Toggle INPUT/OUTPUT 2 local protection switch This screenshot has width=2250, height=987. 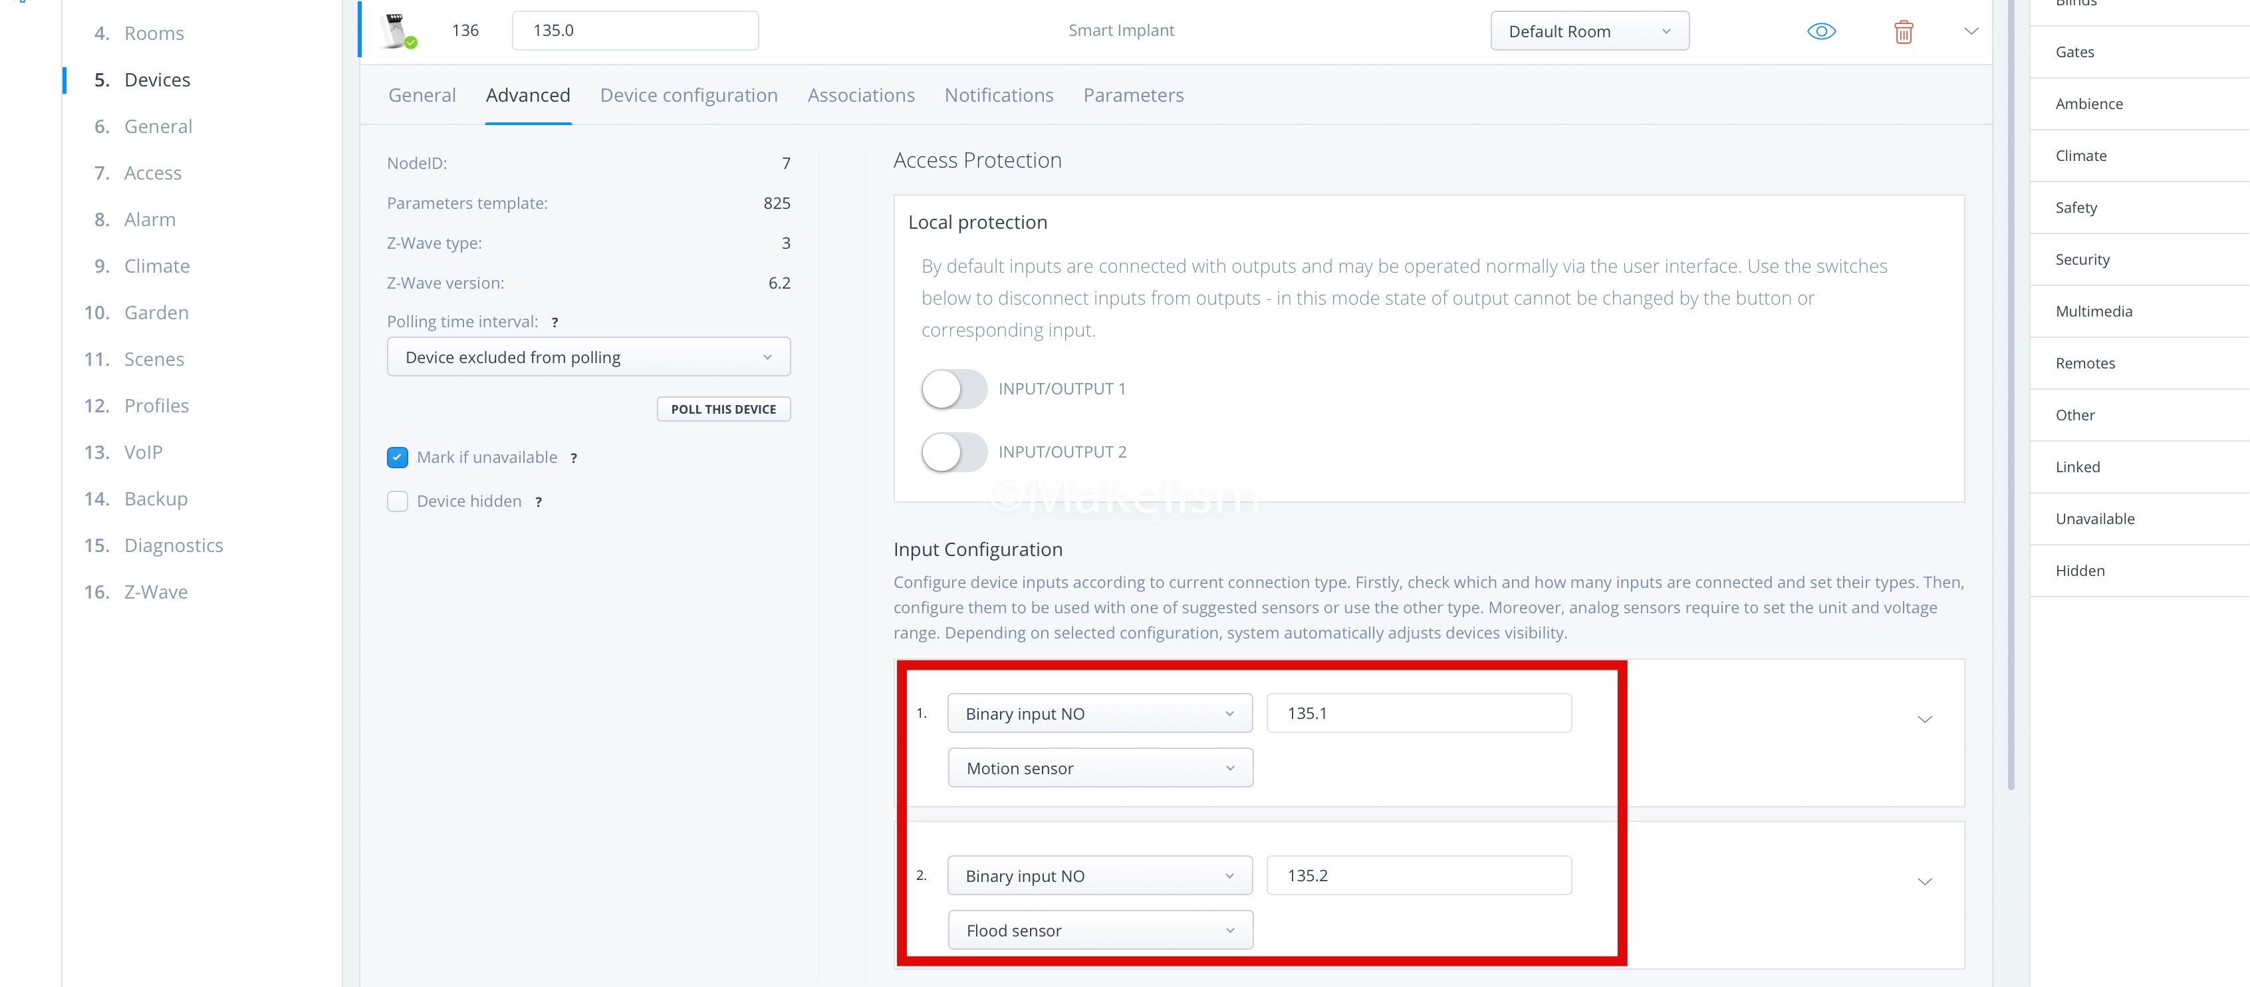click(953, 452)
